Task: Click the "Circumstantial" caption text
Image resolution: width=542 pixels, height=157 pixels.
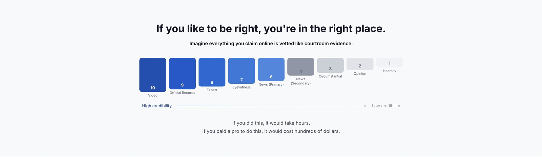Action: [x=330, y=76]
